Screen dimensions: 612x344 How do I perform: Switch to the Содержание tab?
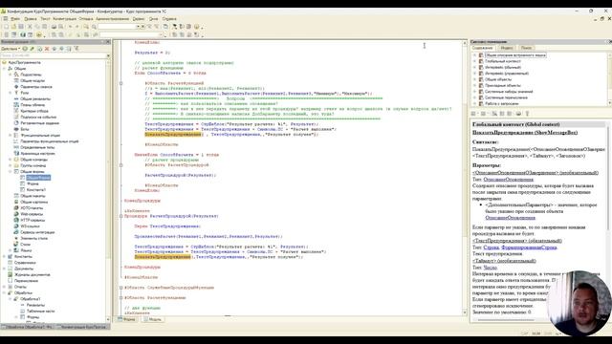tap(483, 48)
